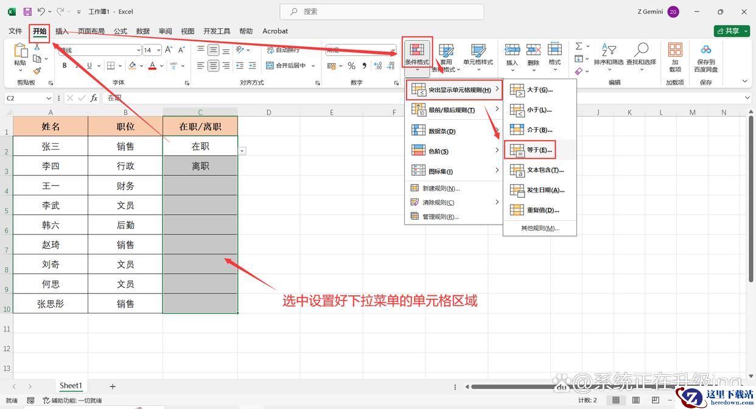Viewport: 756px width, 409px height.
Task: Open the font size dropdown
Action: click(x=159, y=51)
